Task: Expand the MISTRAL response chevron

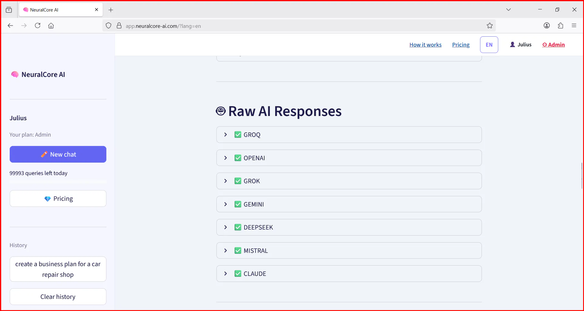Action: click(225, 251)
